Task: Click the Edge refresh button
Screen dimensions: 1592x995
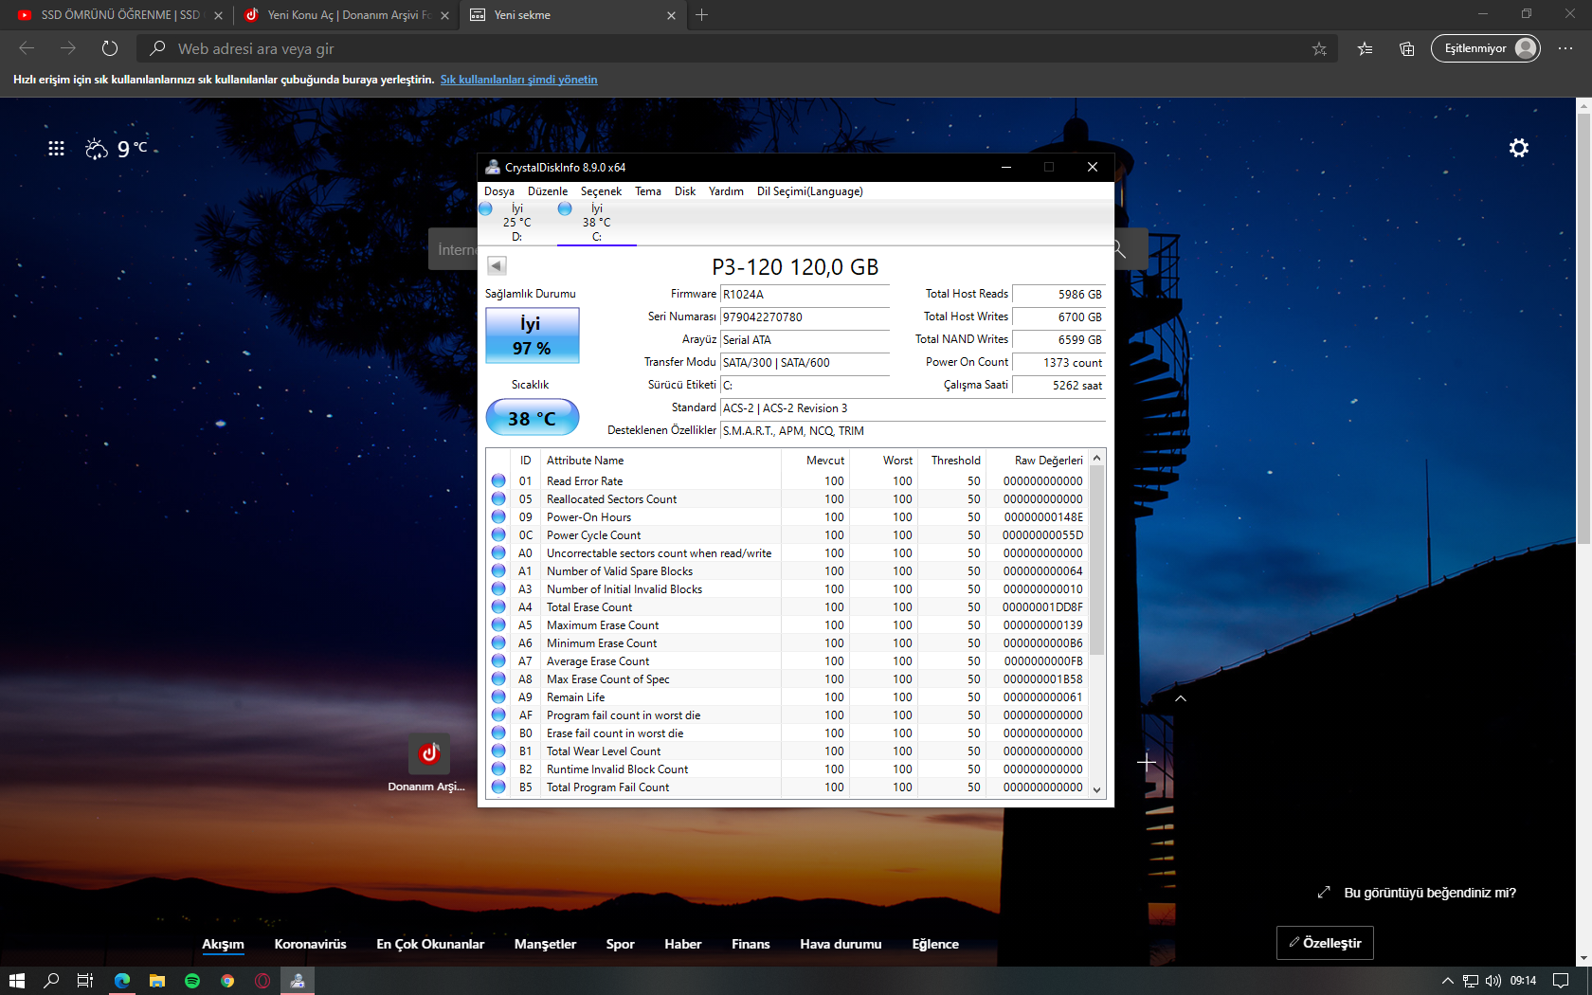Action: 110,48
